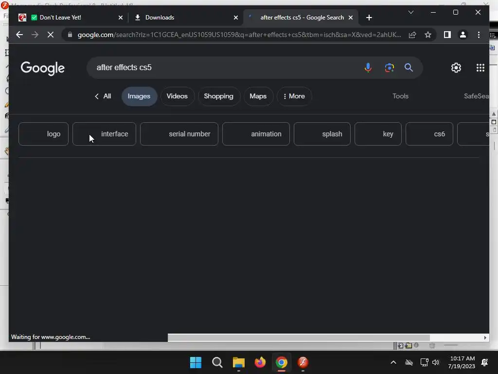Open Chrome from the taskbar

click(282, 362)
